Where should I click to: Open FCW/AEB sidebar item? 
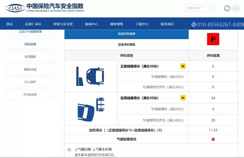pyautogui.click(x=30, y=94)
